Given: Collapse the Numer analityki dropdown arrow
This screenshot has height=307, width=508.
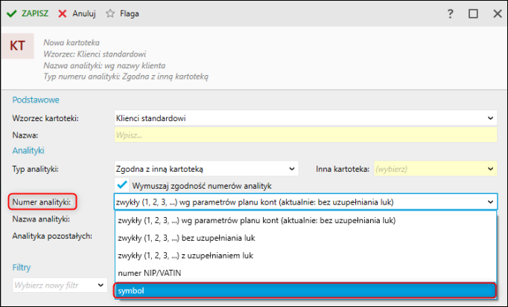Looking at the screenshot, I should (x=490, y=202).
